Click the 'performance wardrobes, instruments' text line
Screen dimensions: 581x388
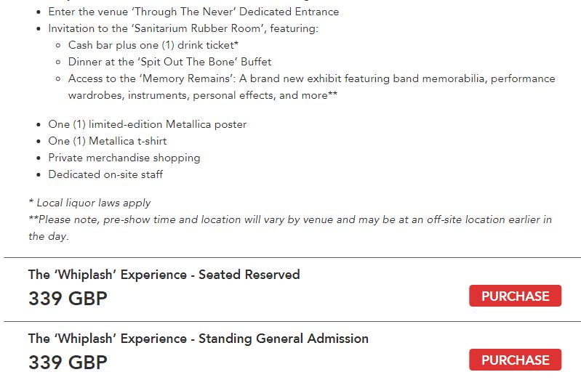tap(202, 95)
